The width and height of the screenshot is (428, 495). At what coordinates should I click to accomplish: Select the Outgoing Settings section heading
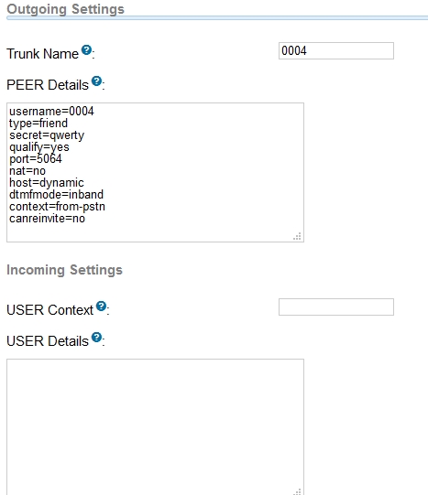[65, 9]
